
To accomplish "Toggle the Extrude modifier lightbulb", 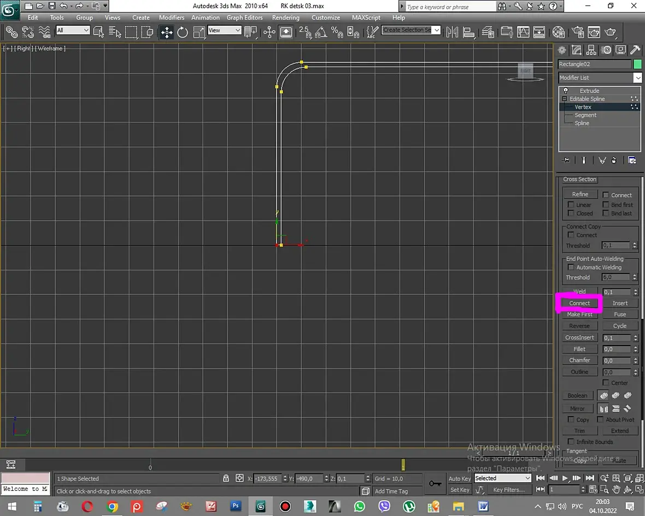I will (x=566, y=91).
